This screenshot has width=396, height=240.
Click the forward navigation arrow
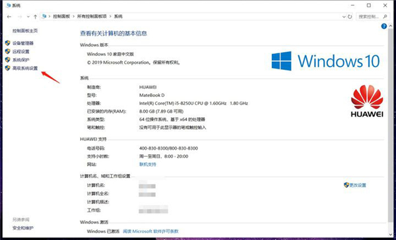pyautogui.click(x=20, y=16)
